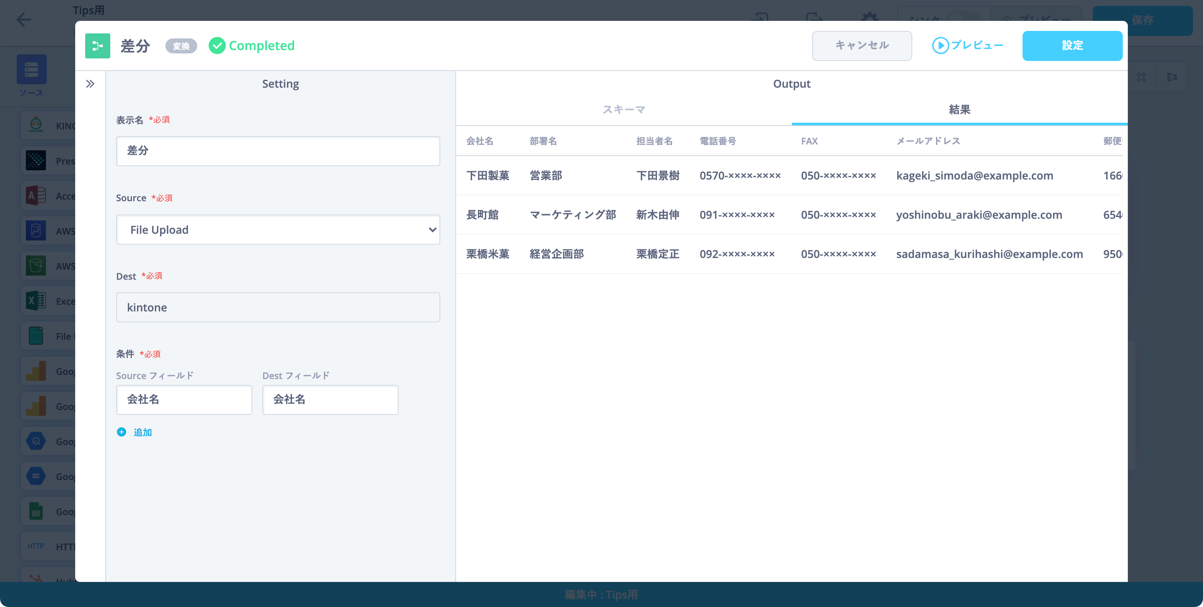Screen dimensions: 1203x607
Task: Click the Source フィールド 会社名 input
Action: click(x=184, y=400)
